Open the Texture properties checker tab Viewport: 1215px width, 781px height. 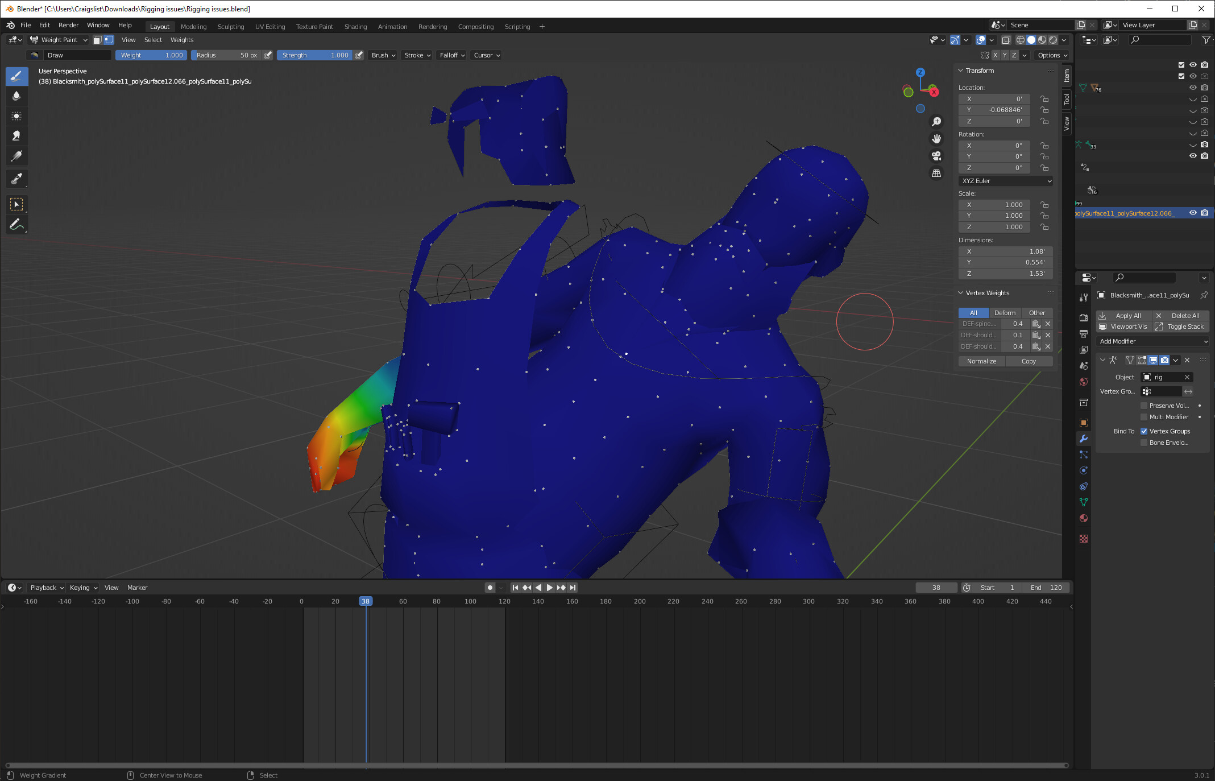pos(1084,538)
